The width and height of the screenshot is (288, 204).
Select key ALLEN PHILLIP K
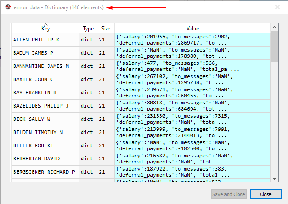pos(45,40)
